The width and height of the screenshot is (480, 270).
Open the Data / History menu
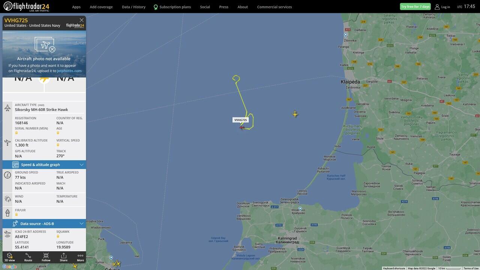click(133, 7)
